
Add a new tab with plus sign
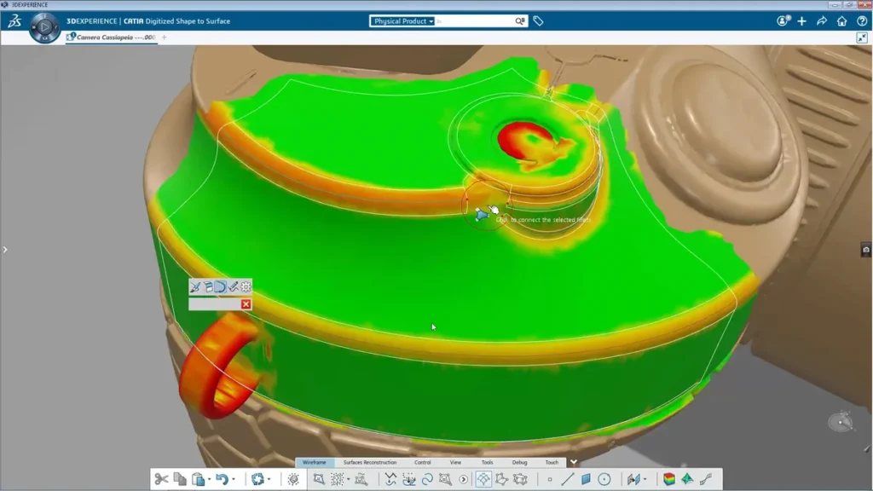pos(165,38)
